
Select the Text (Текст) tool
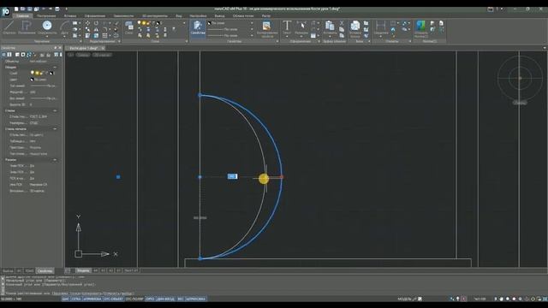click(287, 27)
